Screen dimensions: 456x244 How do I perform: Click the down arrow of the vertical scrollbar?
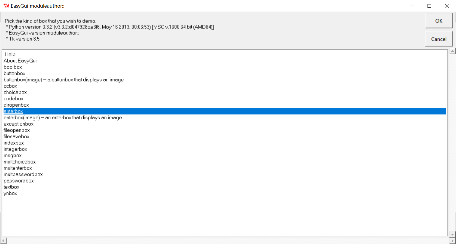tap(453, 234)
